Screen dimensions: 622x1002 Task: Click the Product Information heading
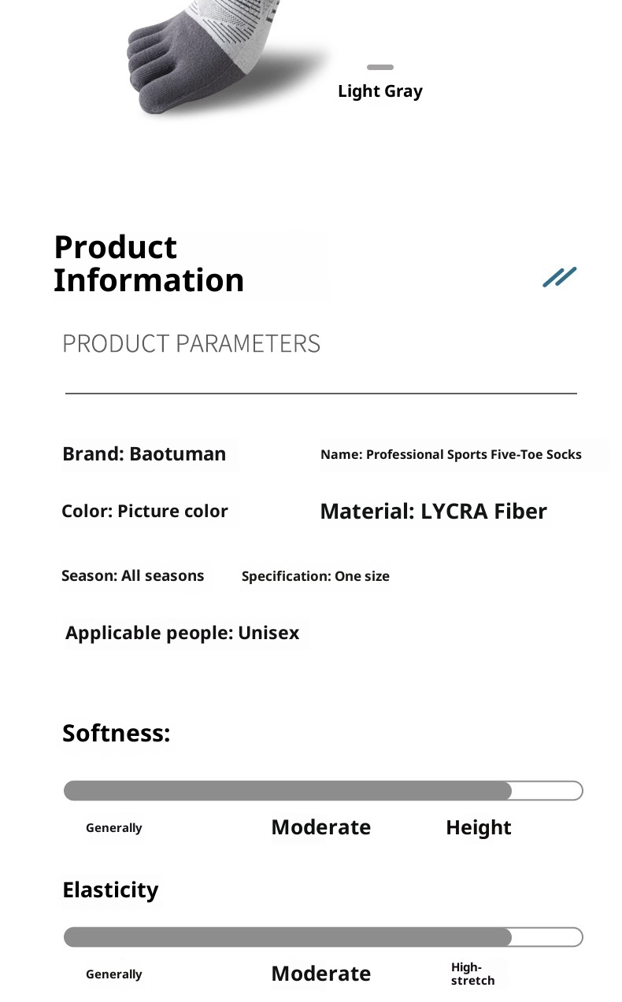[149, 264]
